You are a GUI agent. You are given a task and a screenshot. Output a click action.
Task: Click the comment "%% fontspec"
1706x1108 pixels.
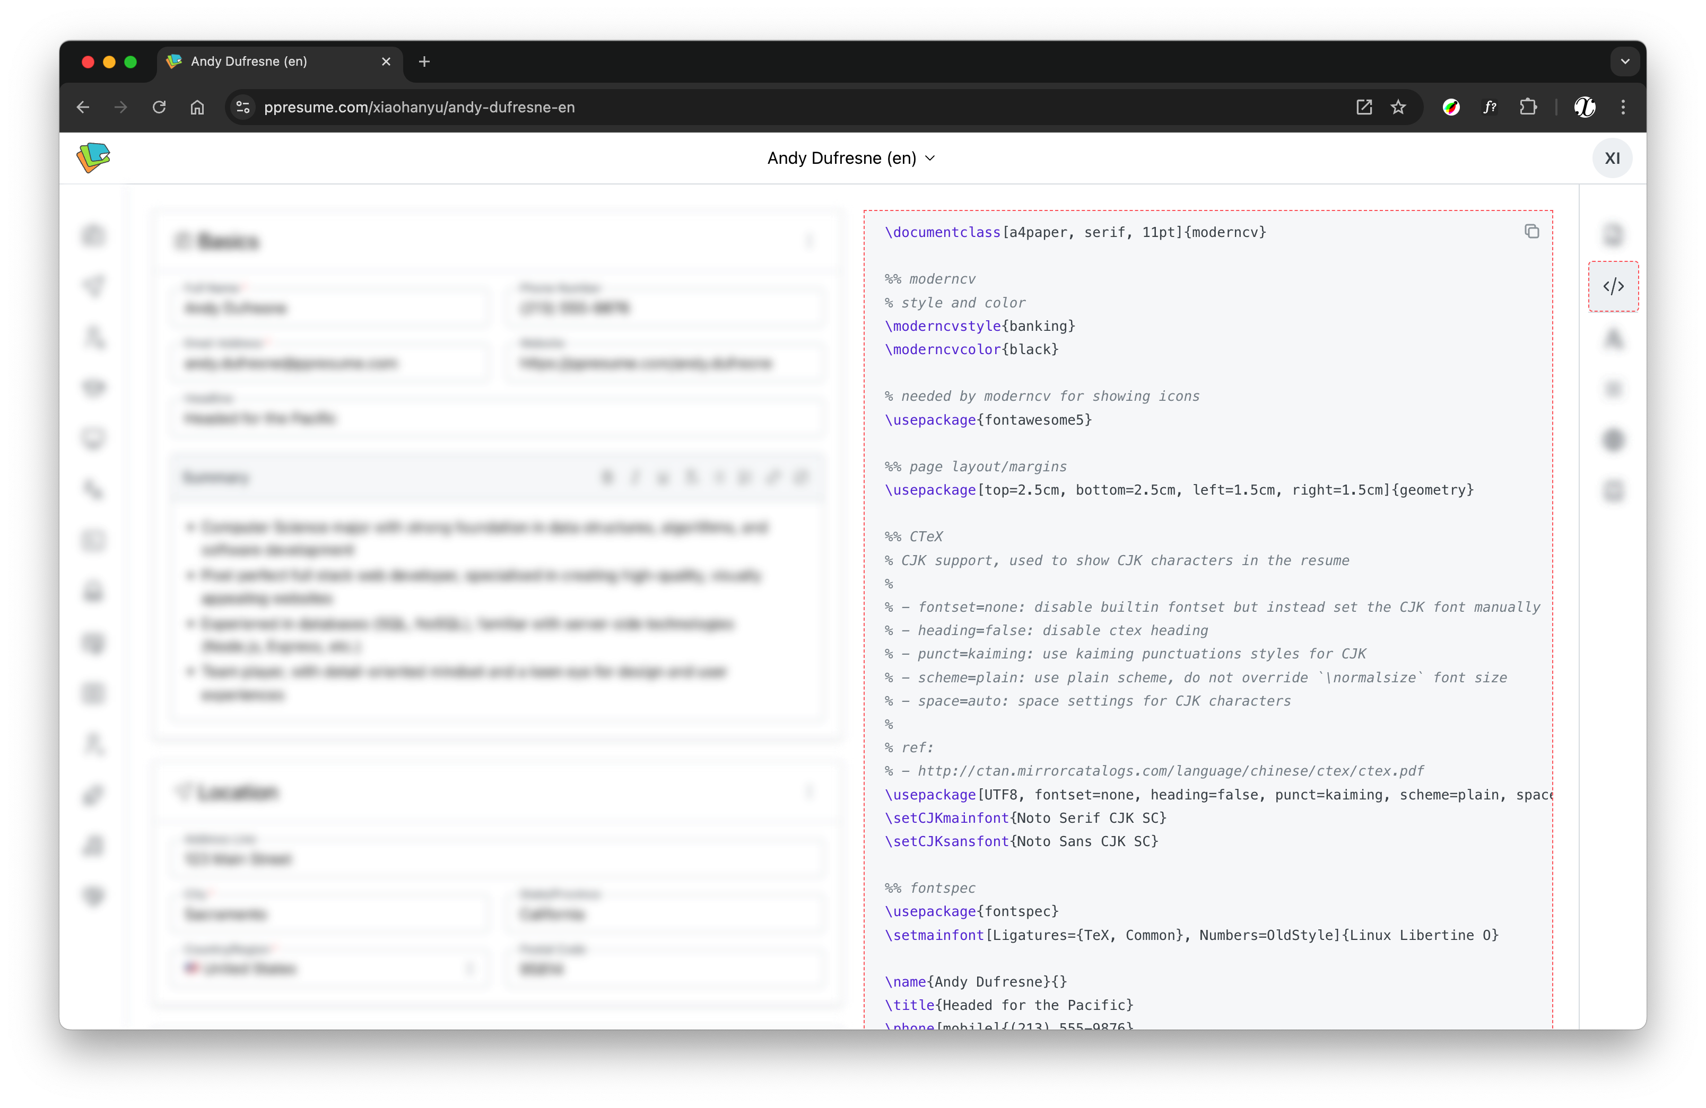(x=930, y=888)
